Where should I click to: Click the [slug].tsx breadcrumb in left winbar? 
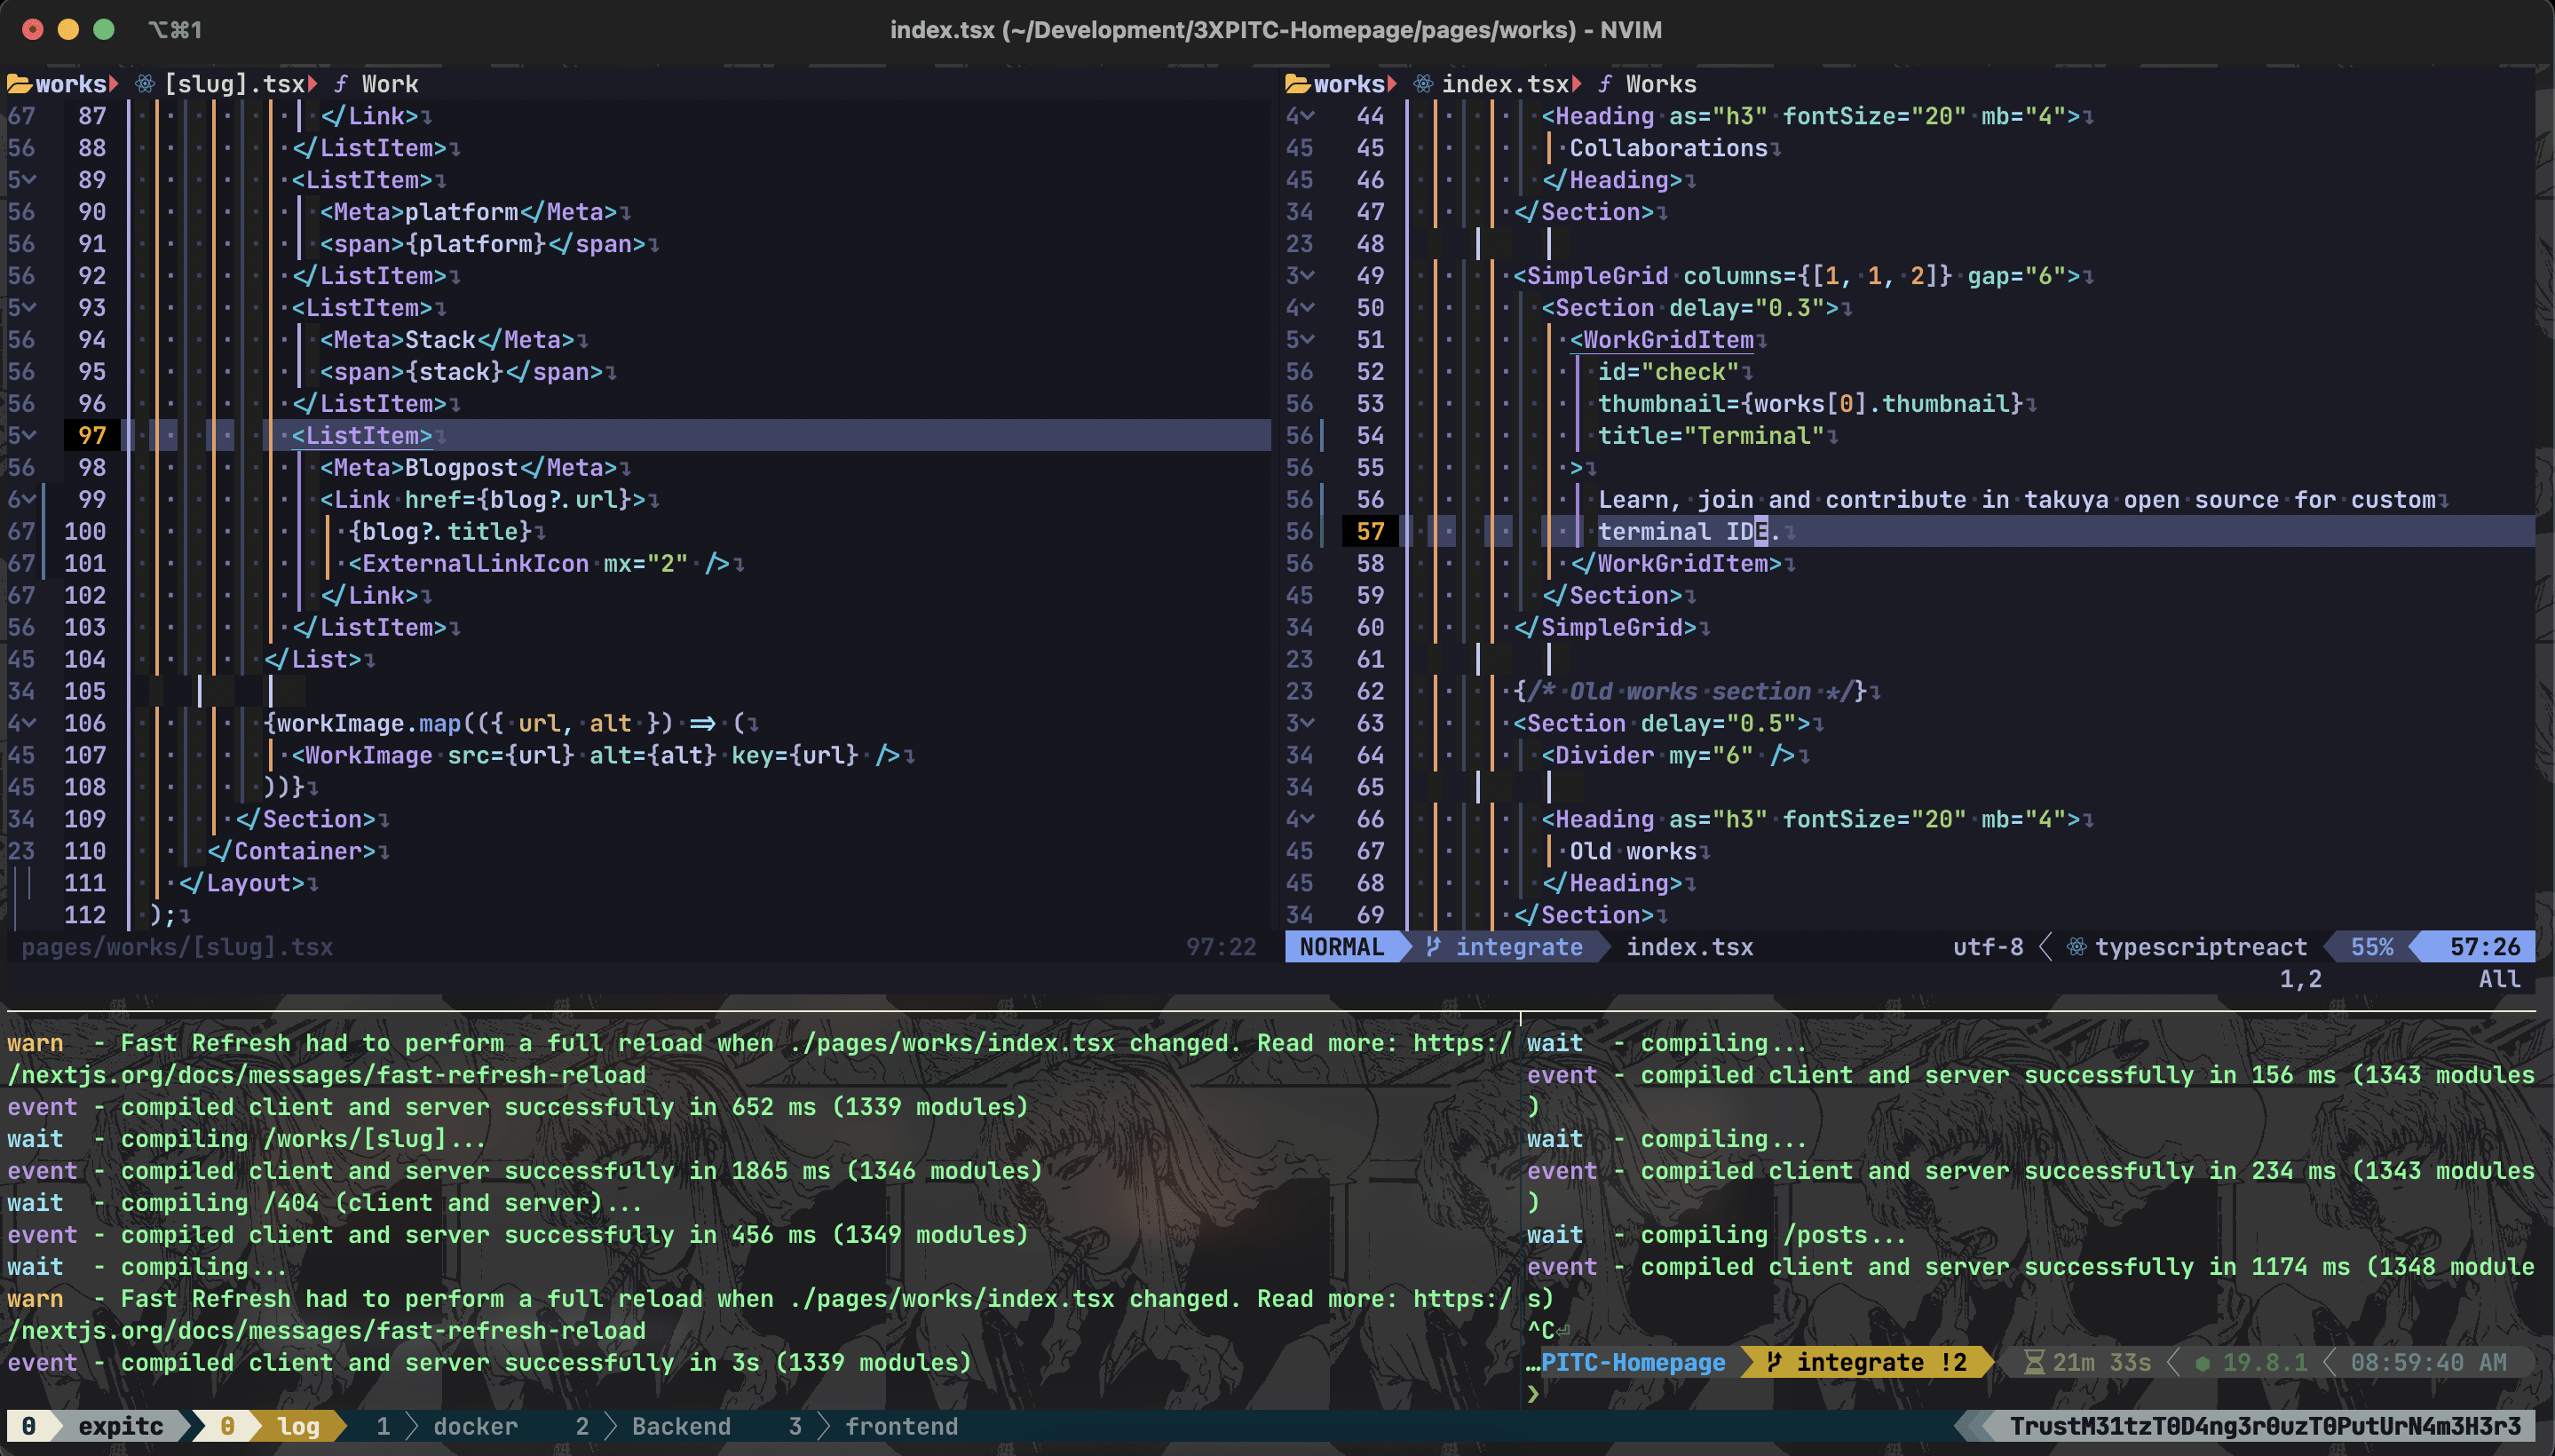point(235,84)
